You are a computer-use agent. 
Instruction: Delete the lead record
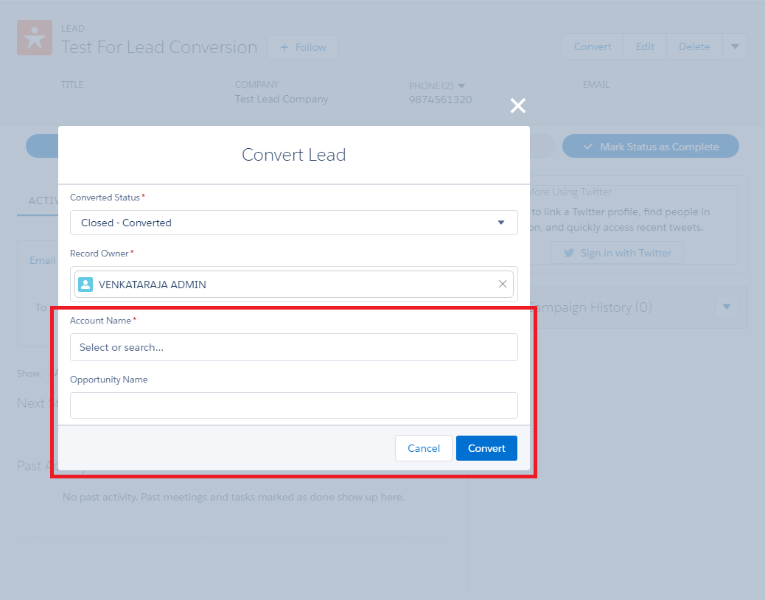pos(694,46)
